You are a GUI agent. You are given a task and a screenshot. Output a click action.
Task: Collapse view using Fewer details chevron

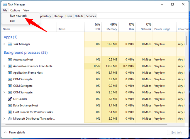5,132
